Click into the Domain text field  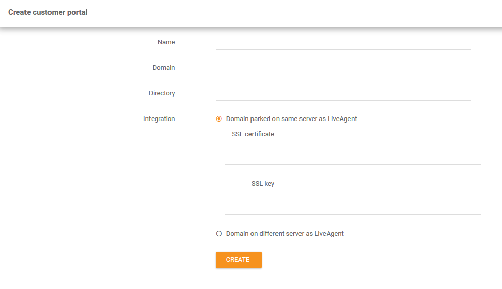click(343, 68)
